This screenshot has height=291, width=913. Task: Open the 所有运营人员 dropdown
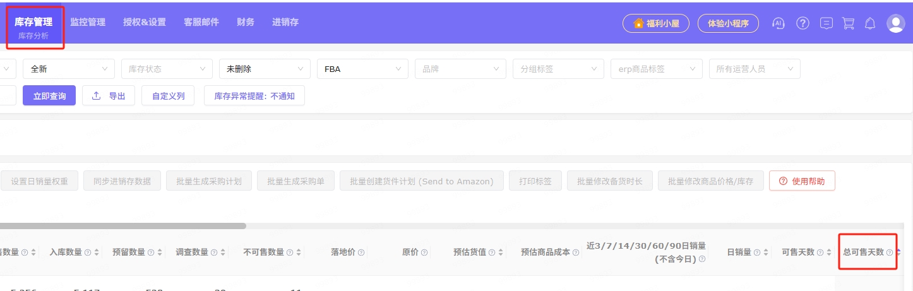pos(754,69)
